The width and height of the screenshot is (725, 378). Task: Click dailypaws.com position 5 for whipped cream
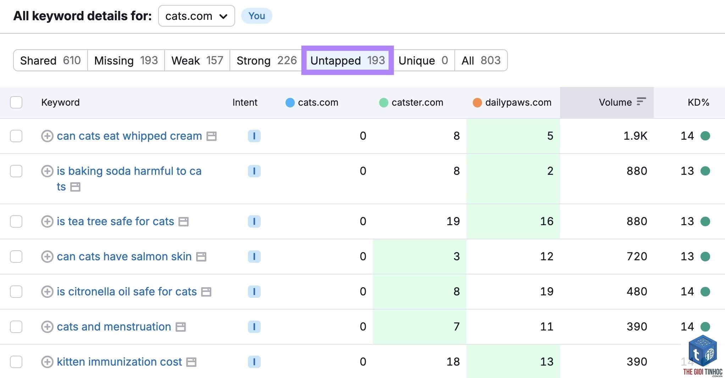pyautogui.click(x=550, y=136)
